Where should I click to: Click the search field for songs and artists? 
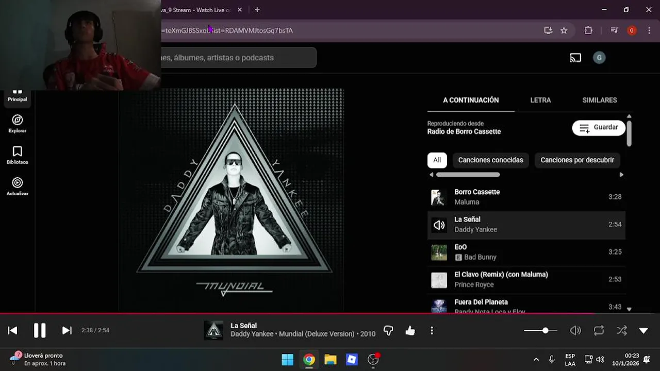[x=238, y=58]
